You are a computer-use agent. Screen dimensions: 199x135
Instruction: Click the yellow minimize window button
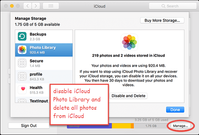pyautogui.click(x=12, y=6)
